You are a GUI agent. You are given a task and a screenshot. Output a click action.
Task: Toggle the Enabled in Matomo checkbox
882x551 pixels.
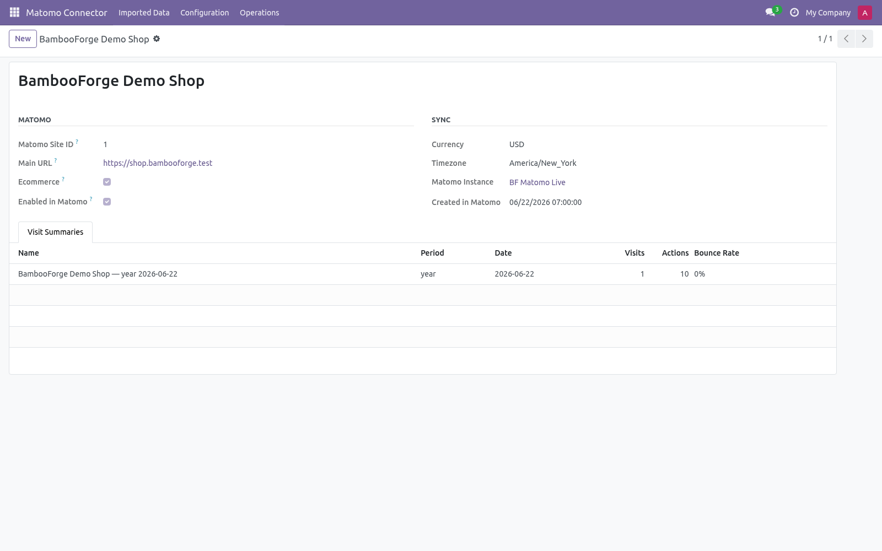pyautogui.click(x=107, y=202)
